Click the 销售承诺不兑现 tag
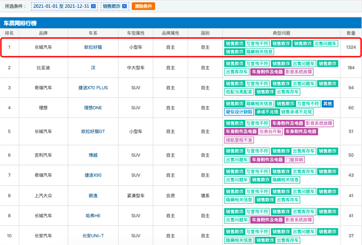 [296, 112]
